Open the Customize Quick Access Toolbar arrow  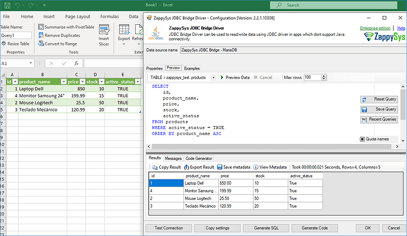coord(44,5)
